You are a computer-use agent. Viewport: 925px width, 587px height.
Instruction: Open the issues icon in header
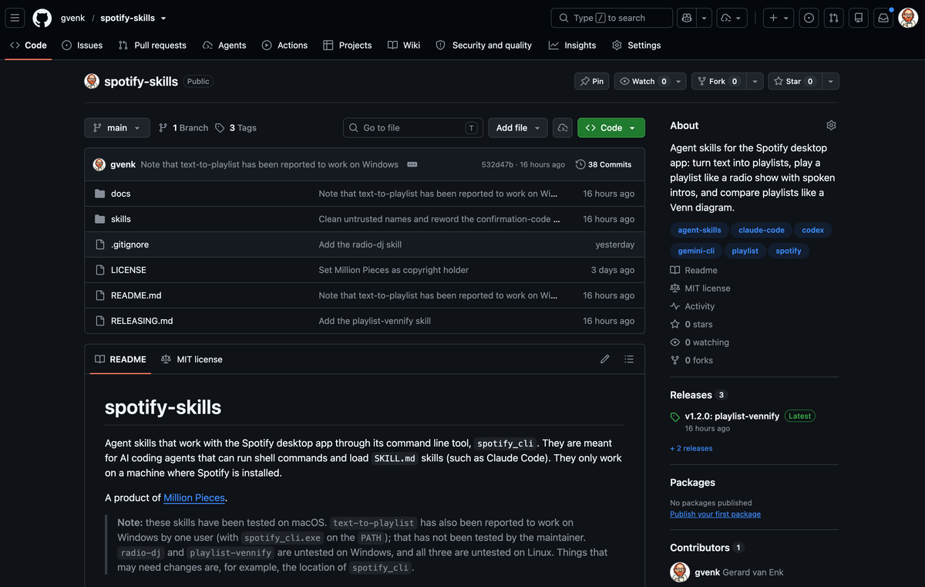click(x=809, y=18)
